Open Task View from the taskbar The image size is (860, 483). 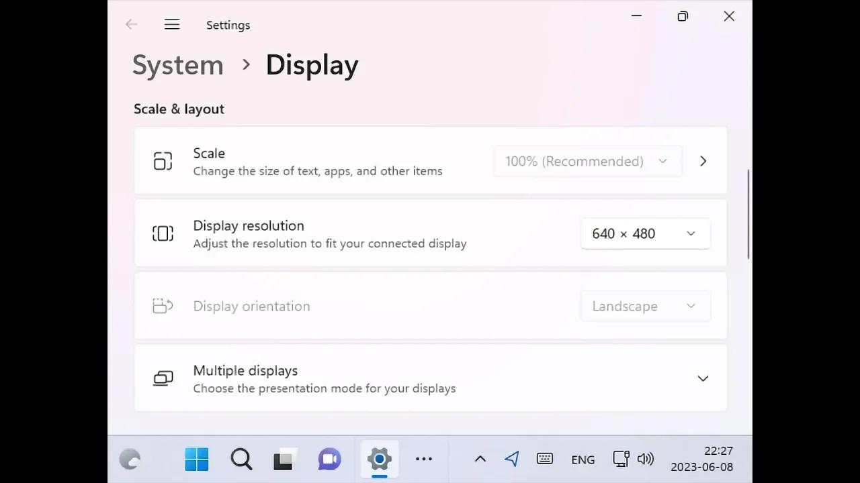(x=284, y=459)
